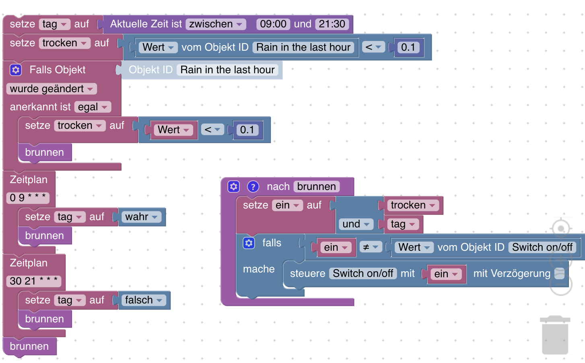Open gear icon on the falls block
The height and width of the screenshot is (363, 585).
point(249,243)
